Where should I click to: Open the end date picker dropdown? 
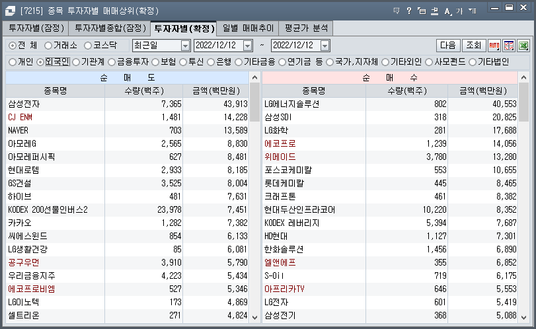point(325,46)
